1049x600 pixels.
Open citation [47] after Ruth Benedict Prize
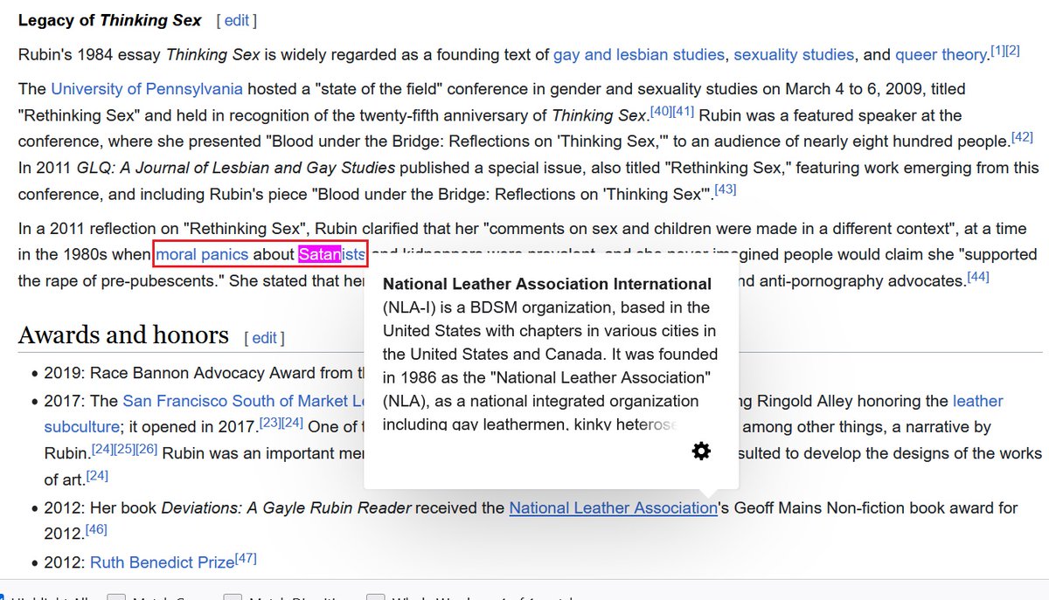[x=247, y=558]
